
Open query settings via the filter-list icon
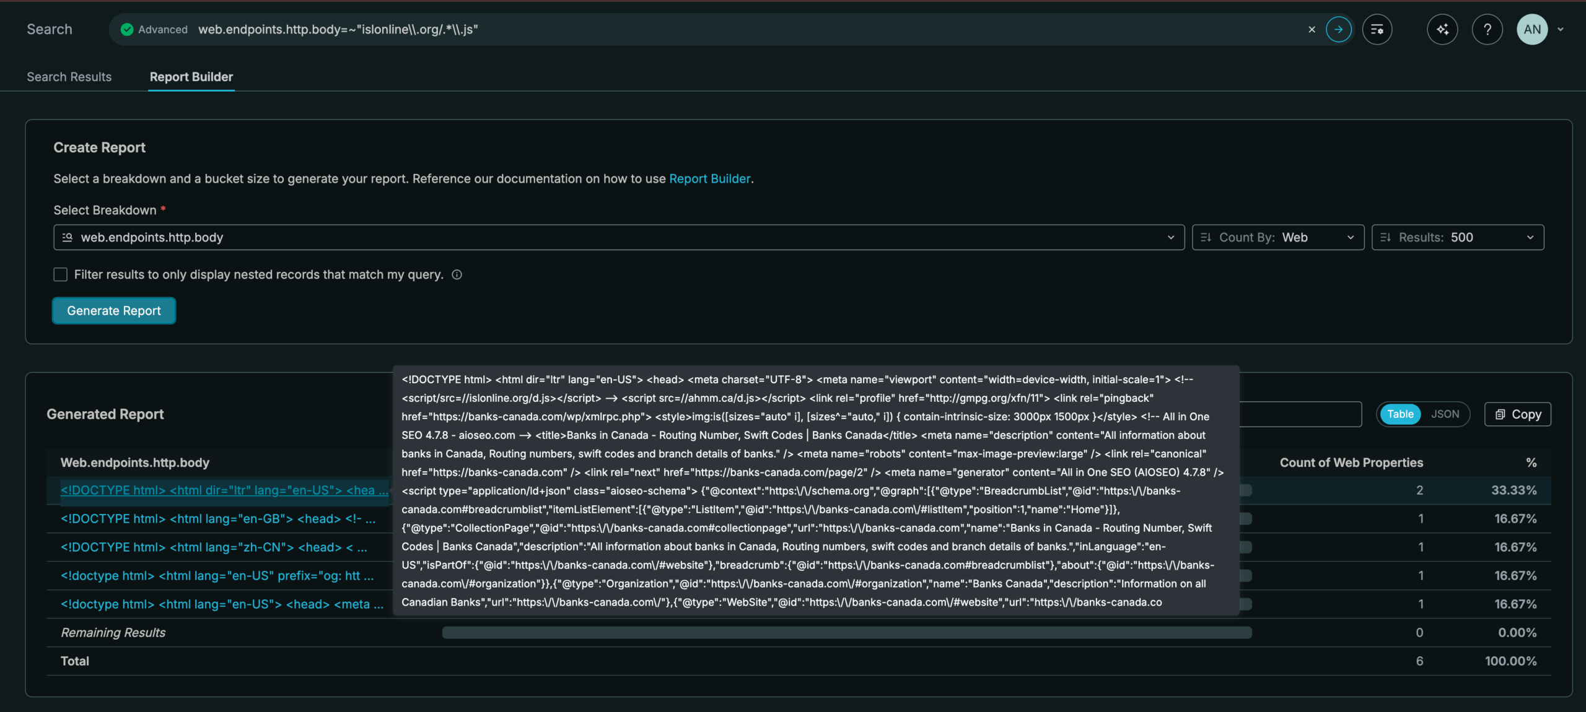[1377, 29]
